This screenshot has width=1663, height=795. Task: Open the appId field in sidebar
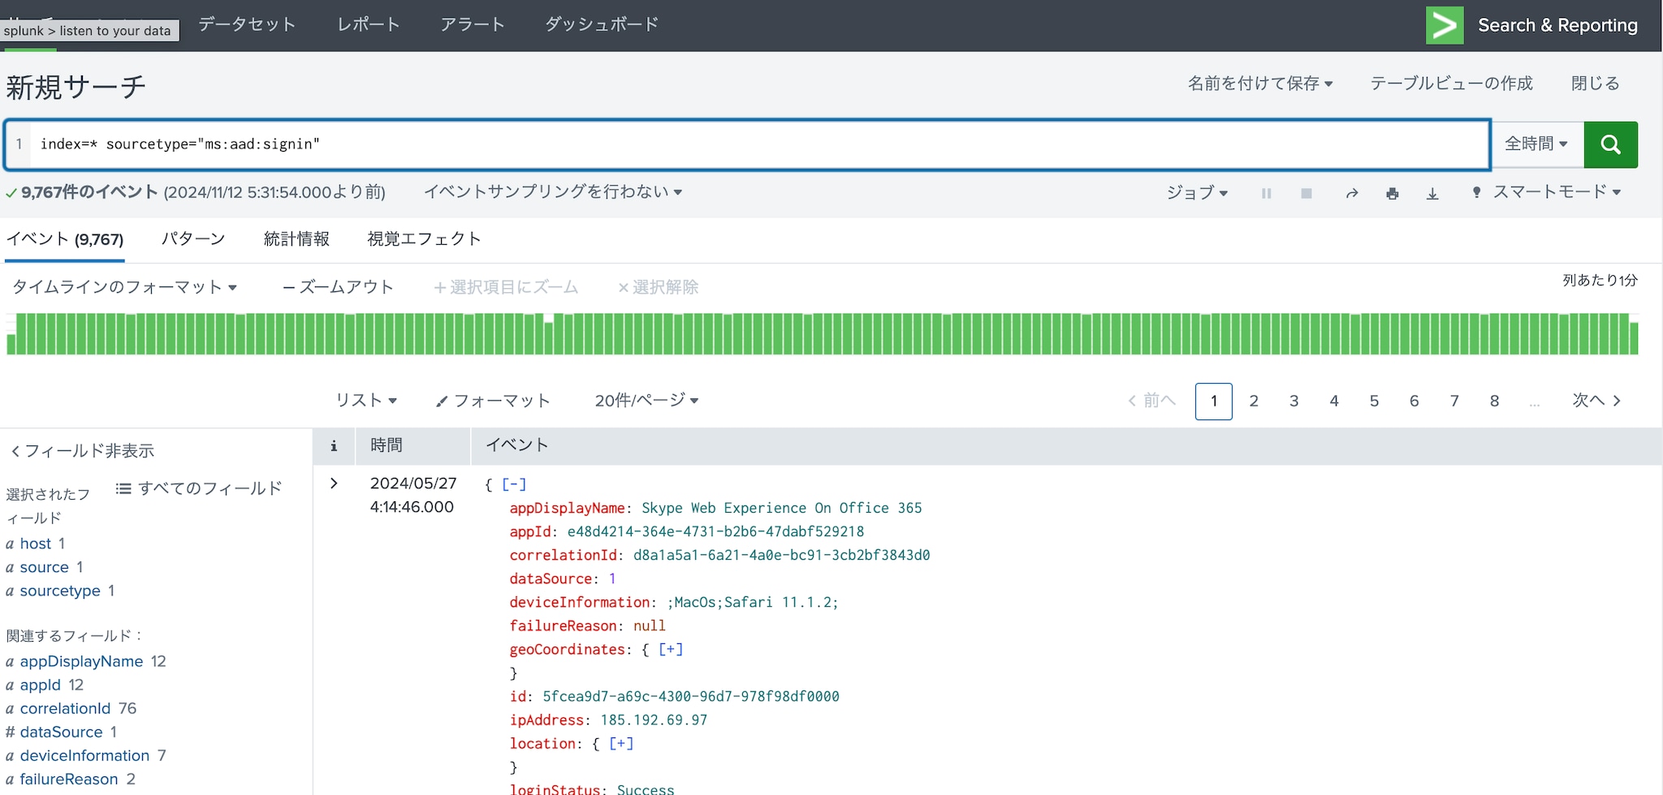point(41,685)
